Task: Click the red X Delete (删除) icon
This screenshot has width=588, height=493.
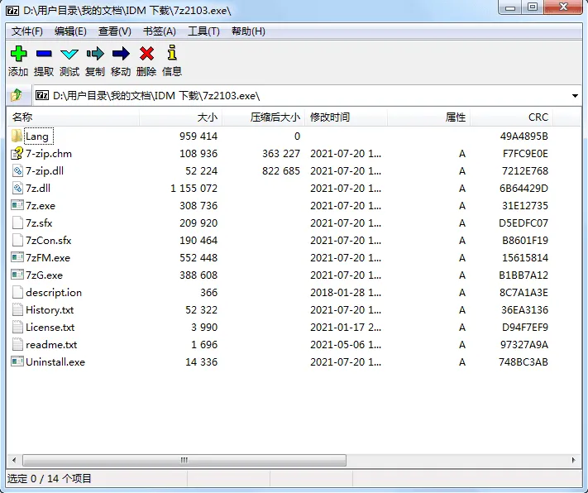Action: [x=146, y=55]
